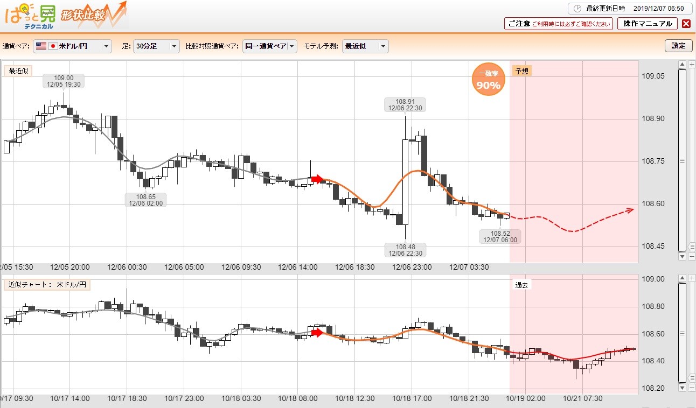
Task: Expand the 30分足 timeframe dropdown
Action: tap(156, 46)
